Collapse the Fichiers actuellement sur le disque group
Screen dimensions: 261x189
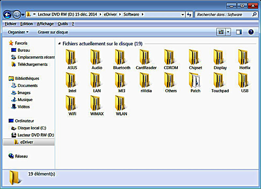pos(59,44)
